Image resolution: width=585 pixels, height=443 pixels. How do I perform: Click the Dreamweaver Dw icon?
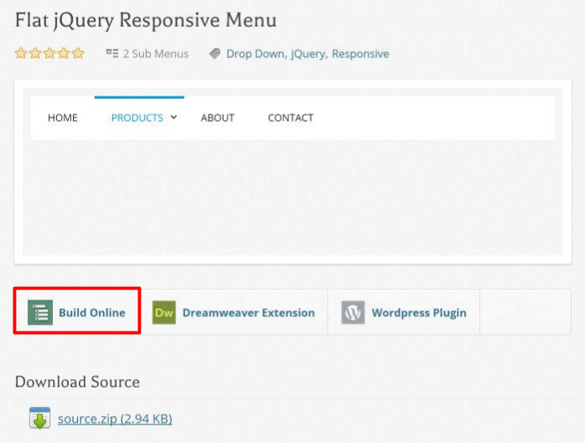pos(164,312)
